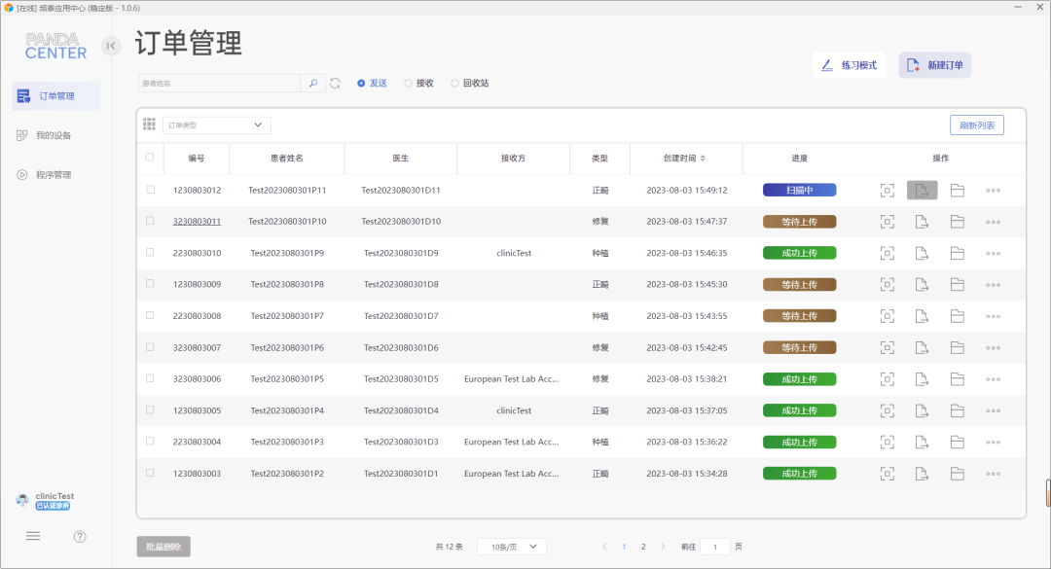Collapse the sidebar with the arrow icon
The width and height of the screenshot is (1051, 569).
(x=111, y=46)
